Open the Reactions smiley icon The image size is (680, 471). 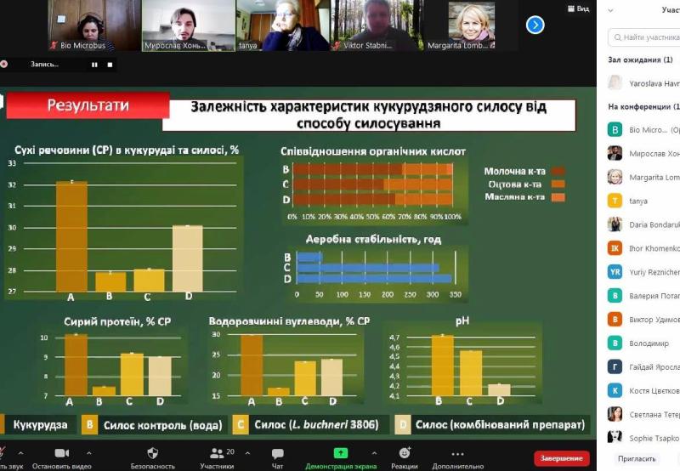coord(405,453)
